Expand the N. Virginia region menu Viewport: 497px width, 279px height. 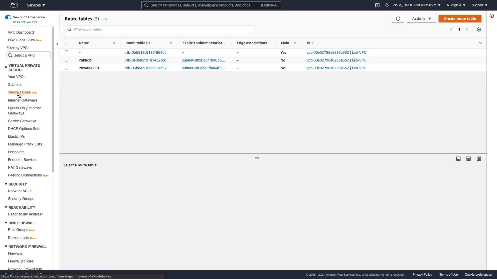tap(456, 5)
